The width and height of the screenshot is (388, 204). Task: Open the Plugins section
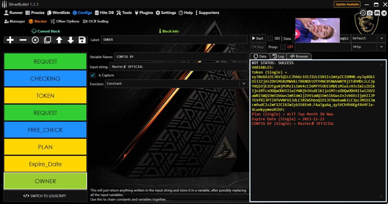[x=144, y=13]
